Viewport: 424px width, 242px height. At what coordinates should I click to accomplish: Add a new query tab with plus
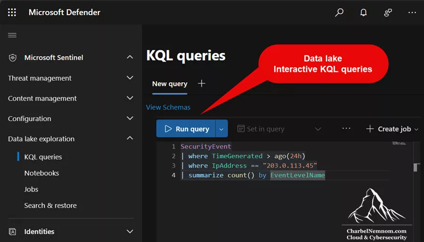click(x=202, y=84)
